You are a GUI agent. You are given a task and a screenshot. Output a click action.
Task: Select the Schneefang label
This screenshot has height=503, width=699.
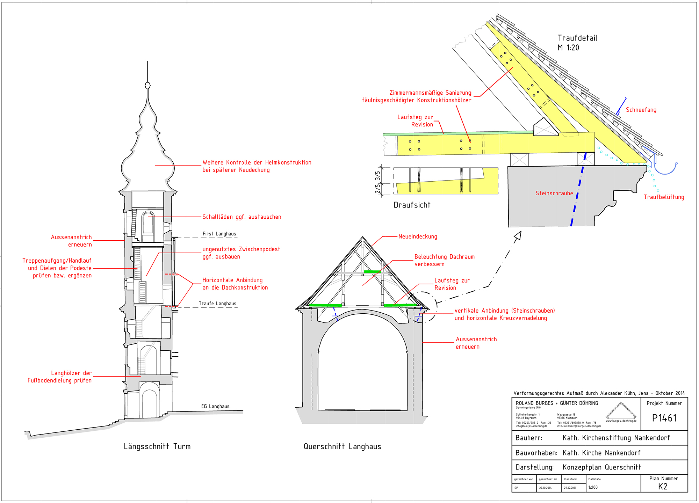pos(641,110)
